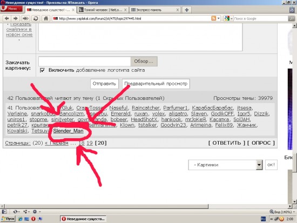The height and width of the screenshot is (223, 297).
Task: Go back with the back arrow
Action: [x=7, y=18]
